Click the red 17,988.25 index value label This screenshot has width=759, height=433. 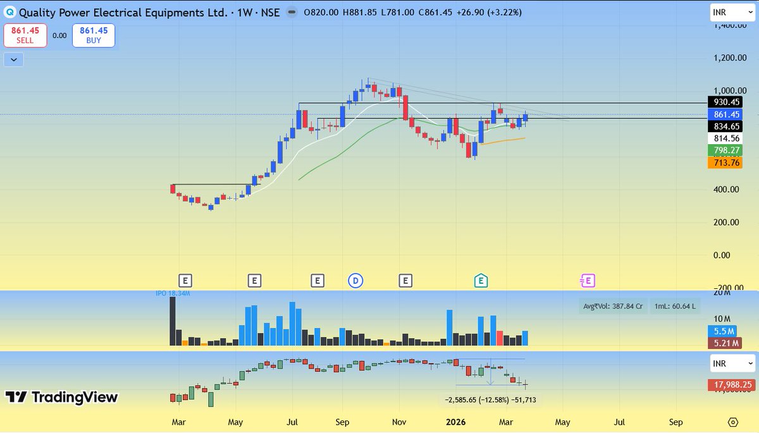click(731, 384)
